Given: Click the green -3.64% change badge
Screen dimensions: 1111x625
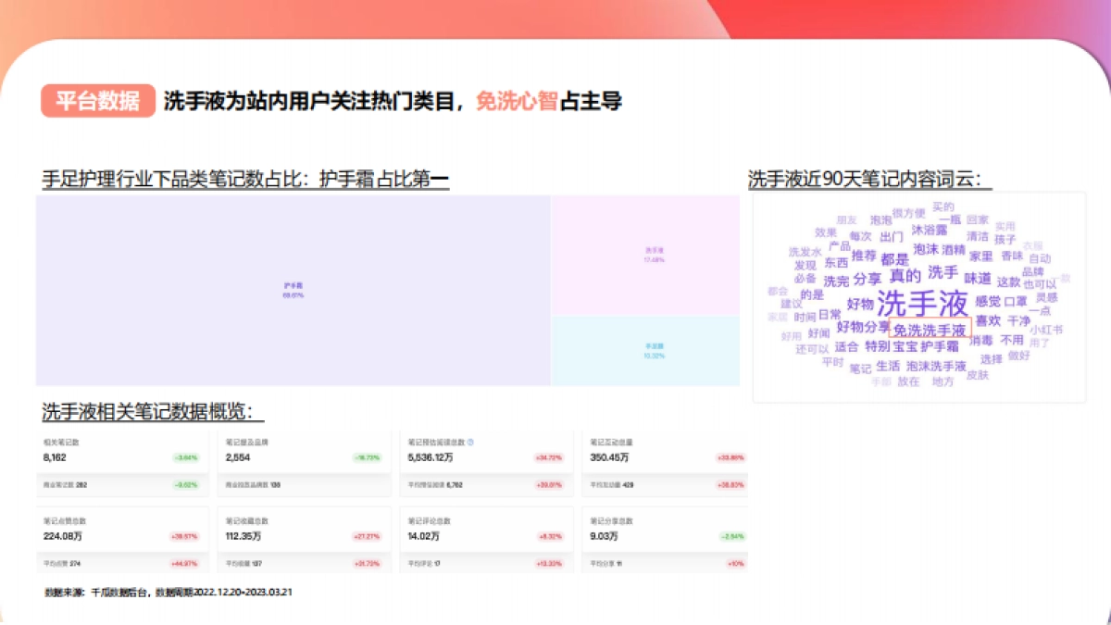Looking at the screenshot, I should click(185, 456).
